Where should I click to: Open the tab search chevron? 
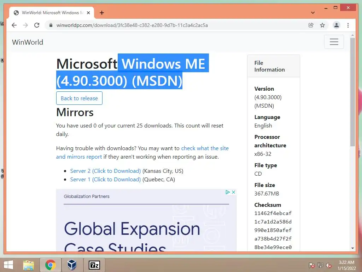tap(313, 13)
